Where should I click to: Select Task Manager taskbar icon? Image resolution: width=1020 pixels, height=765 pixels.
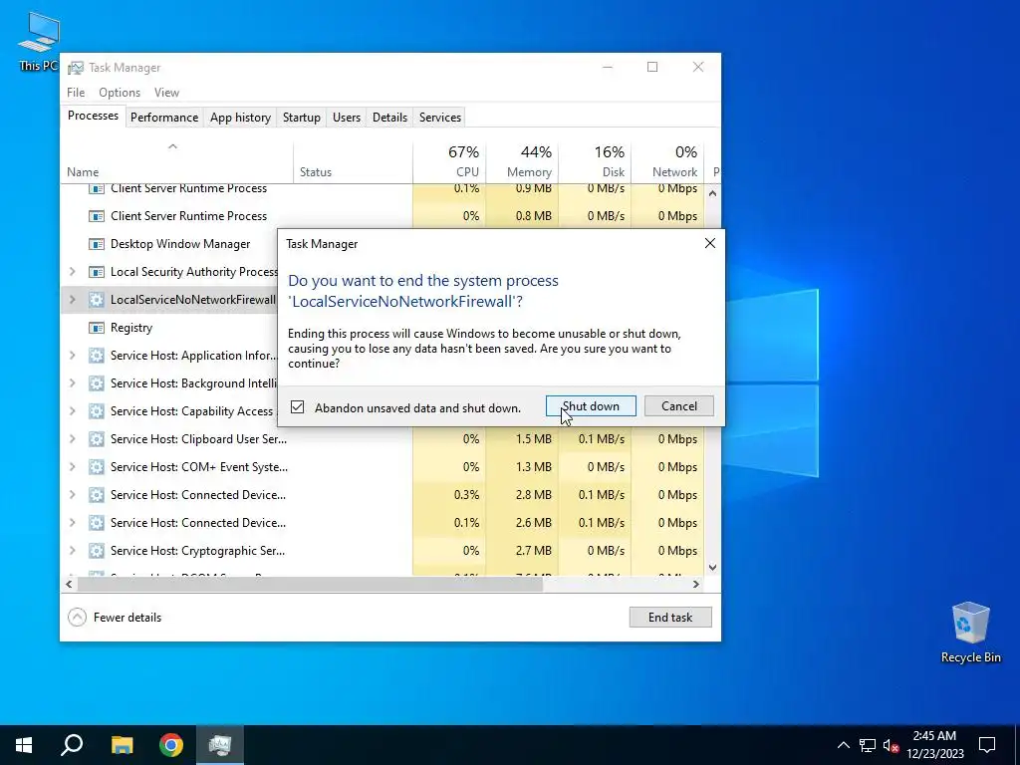tap(220, 745)
